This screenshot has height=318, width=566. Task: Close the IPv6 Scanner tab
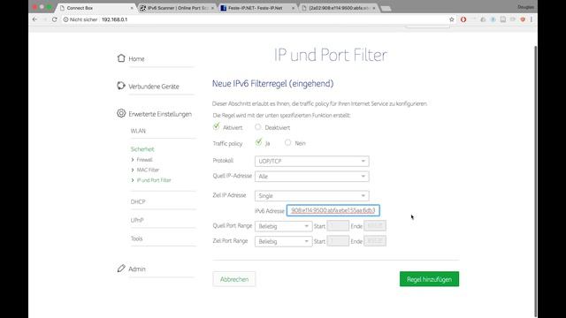pos(212,8)
